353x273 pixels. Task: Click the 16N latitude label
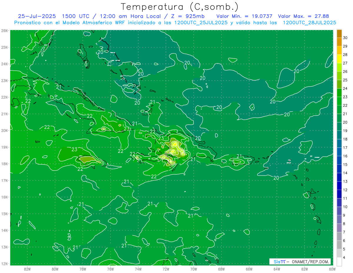coord(4,197)
